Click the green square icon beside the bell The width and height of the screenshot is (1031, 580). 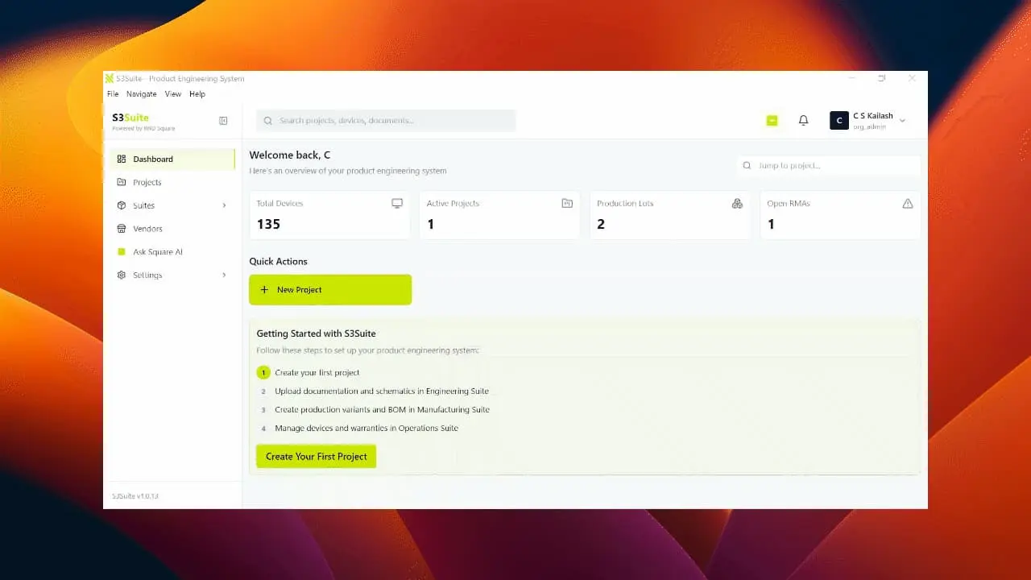(x=772, y=120)
